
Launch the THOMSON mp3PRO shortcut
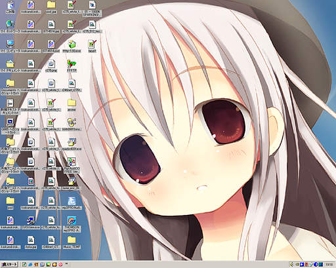tap(72, 224)
